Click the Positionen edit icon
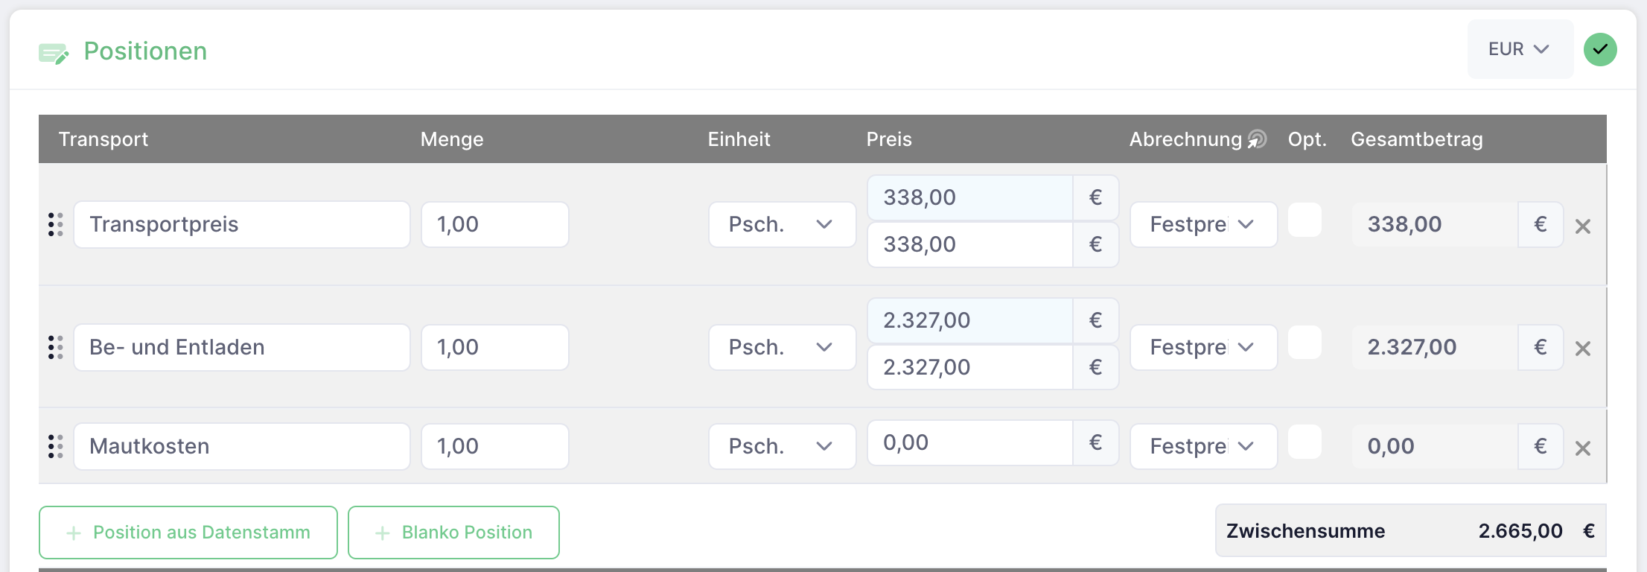The height and width of the screenshot is (572, 1647). [x=54, y=54]
